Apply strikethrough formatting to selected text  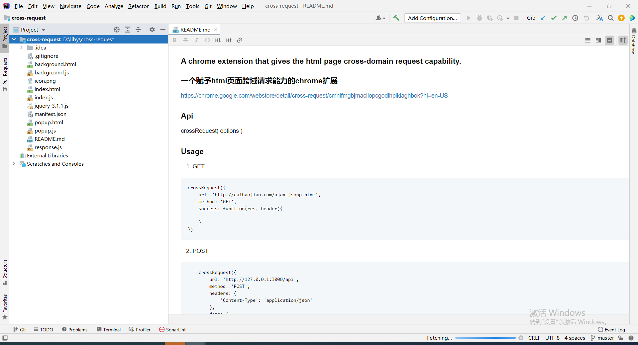tap(185, 40)
